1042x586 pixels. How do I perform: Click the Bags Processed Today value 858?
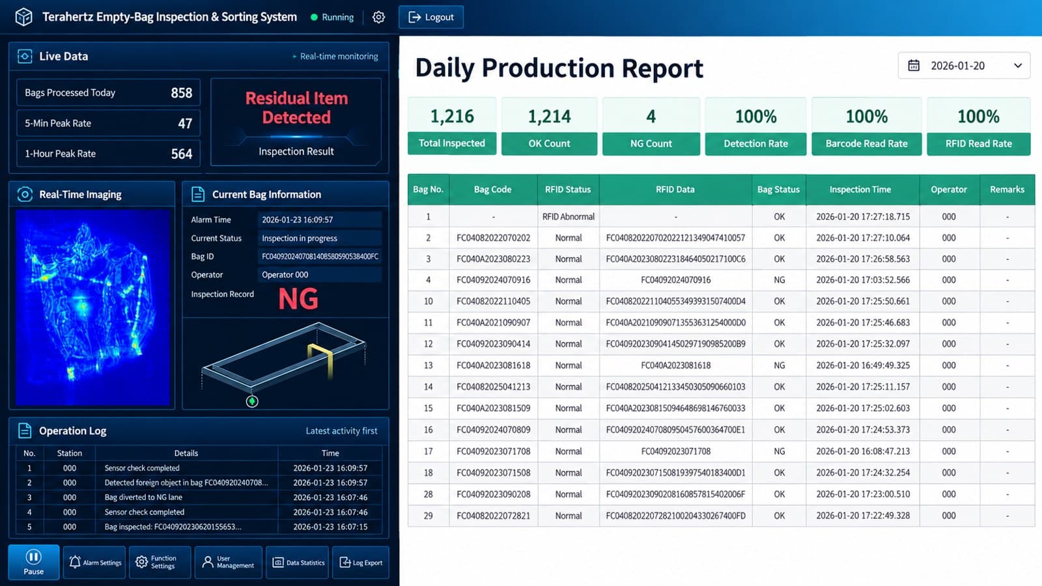pyautogui.click(x=181, y=92)
